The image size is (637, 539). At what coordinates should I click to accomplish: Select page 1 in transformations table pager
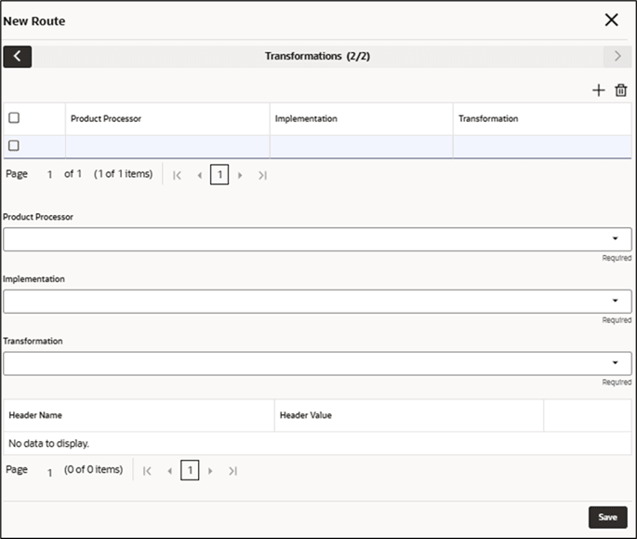pyautogui.click(x=219, y=175)
